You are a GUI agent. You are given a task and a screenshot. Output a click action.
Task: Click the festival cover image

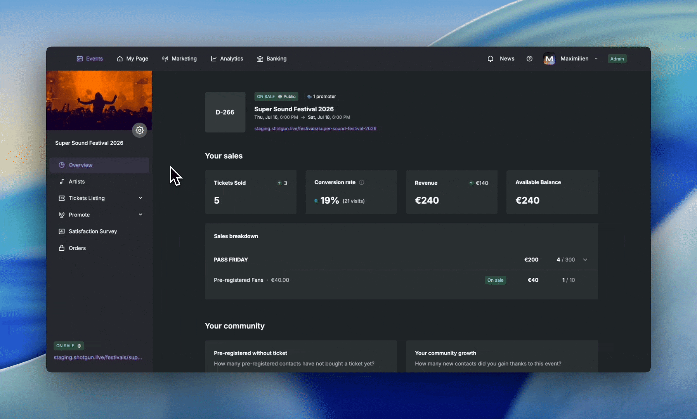[x=99, y=100]
